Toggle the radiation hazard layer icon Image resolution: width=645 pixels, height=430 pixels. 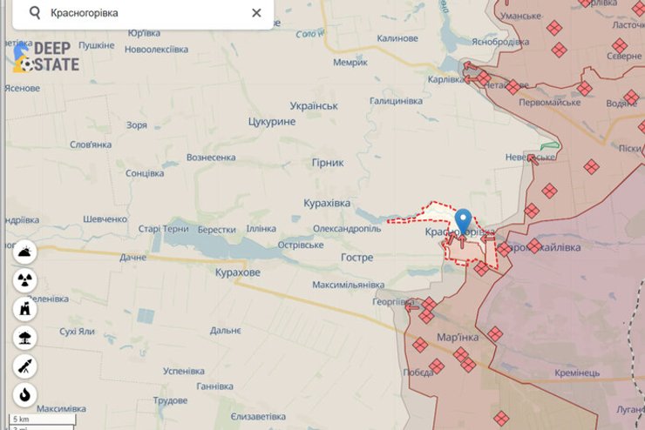tap(24, 280)
